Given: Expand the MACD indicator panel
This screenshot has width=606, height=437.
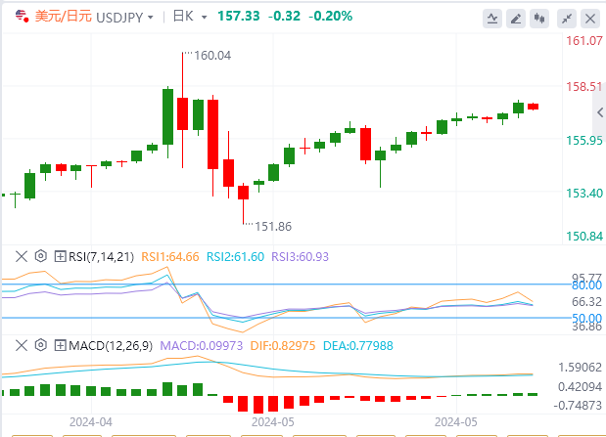Looking at the screenshot, I should [x=60, y=345].
